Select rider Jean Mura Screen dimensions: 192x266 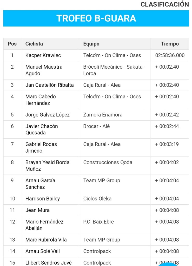(37, 210)
